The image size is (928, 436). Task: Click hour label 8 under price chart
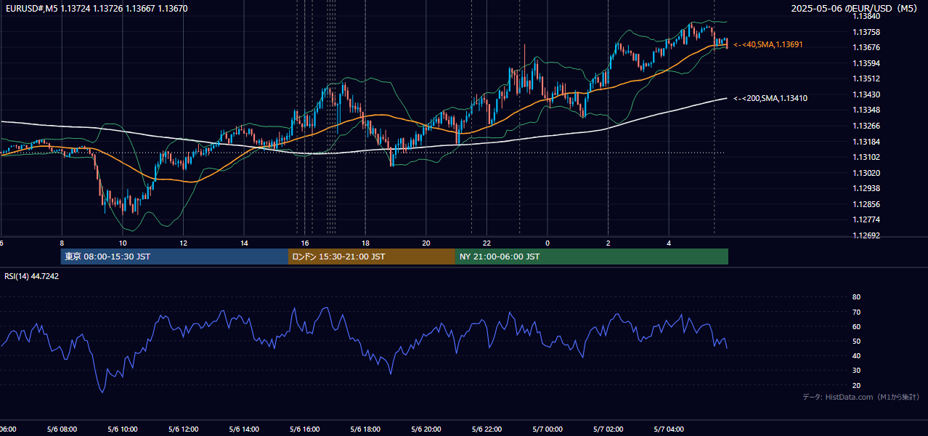62,243
